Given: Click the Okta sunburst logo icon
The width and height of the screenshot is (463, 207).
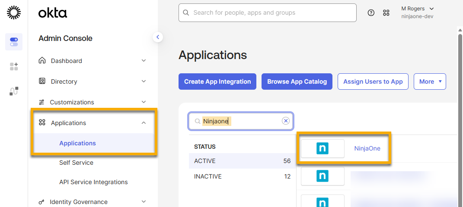Looking at the screenshot, I should 14,13.
